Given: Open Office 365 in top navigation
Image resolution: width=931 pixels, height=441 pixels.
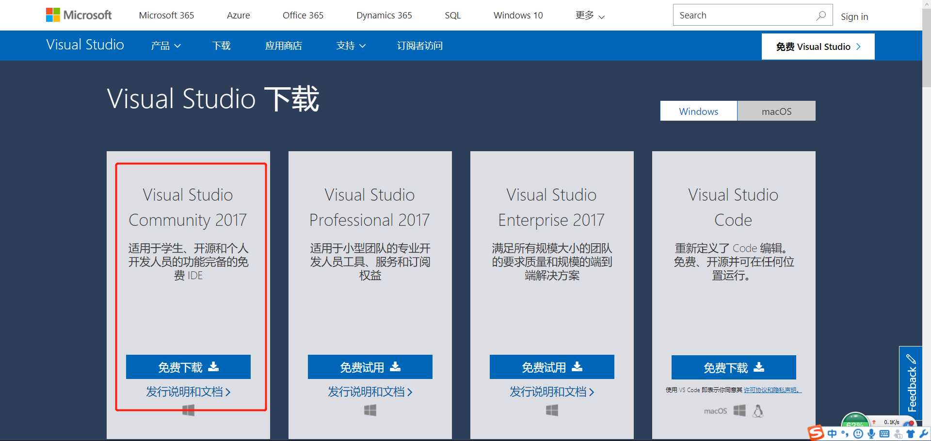Looking at the screenshot, I should tap(303, 15).
